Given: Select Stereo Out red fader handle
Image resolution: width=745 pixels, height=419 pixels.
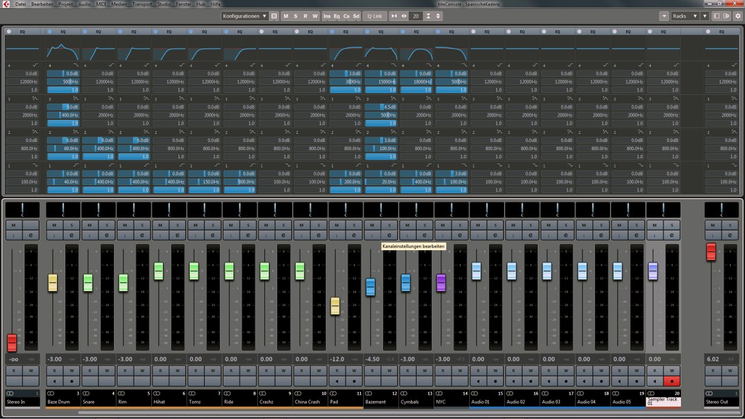Looking at the screenshot, I should tap(711, 252).
